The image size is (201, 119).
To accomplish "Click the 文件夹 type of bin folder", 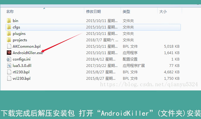I will point(128,21).
